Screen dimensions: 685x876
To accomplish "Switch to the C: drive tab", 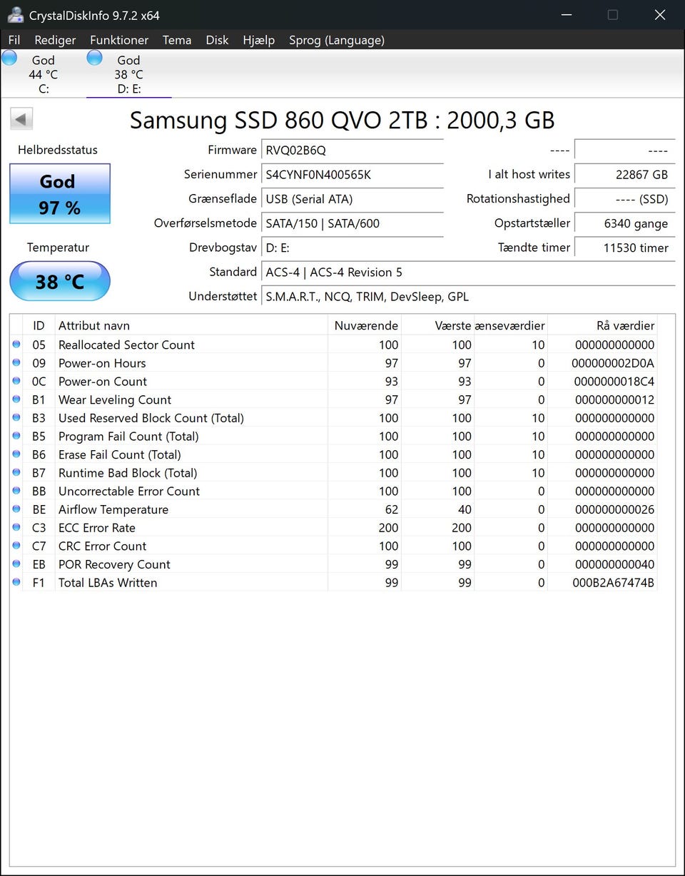I will (x=44, y=74).
